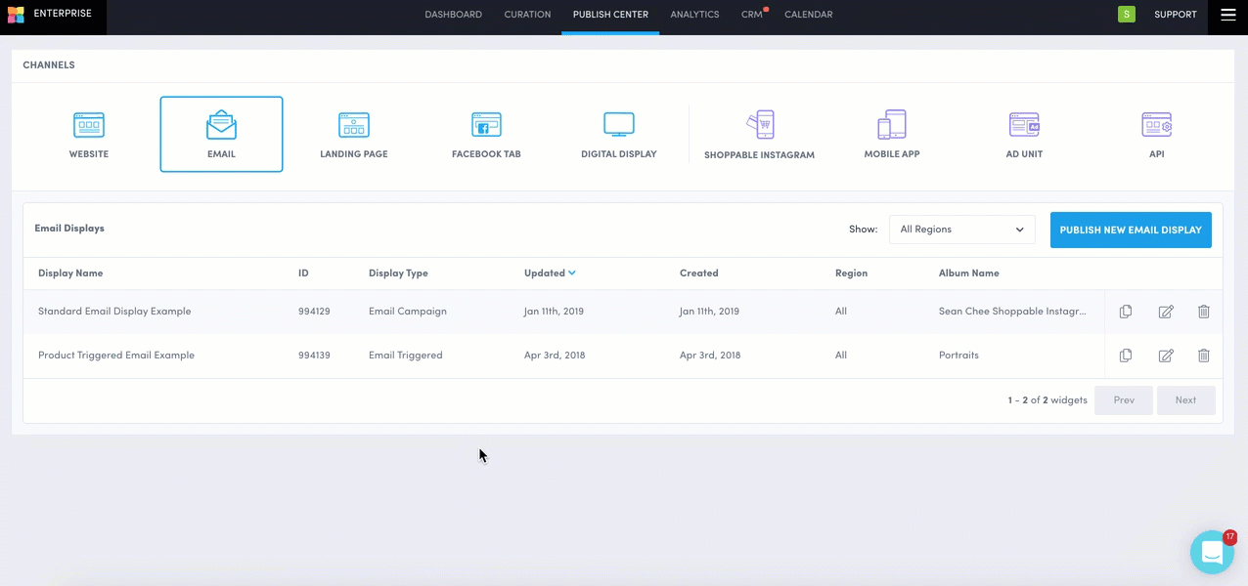Choose the Facebook Tab channel
The width and height of the screenshot is (1248, 586).
pos(486,134)
